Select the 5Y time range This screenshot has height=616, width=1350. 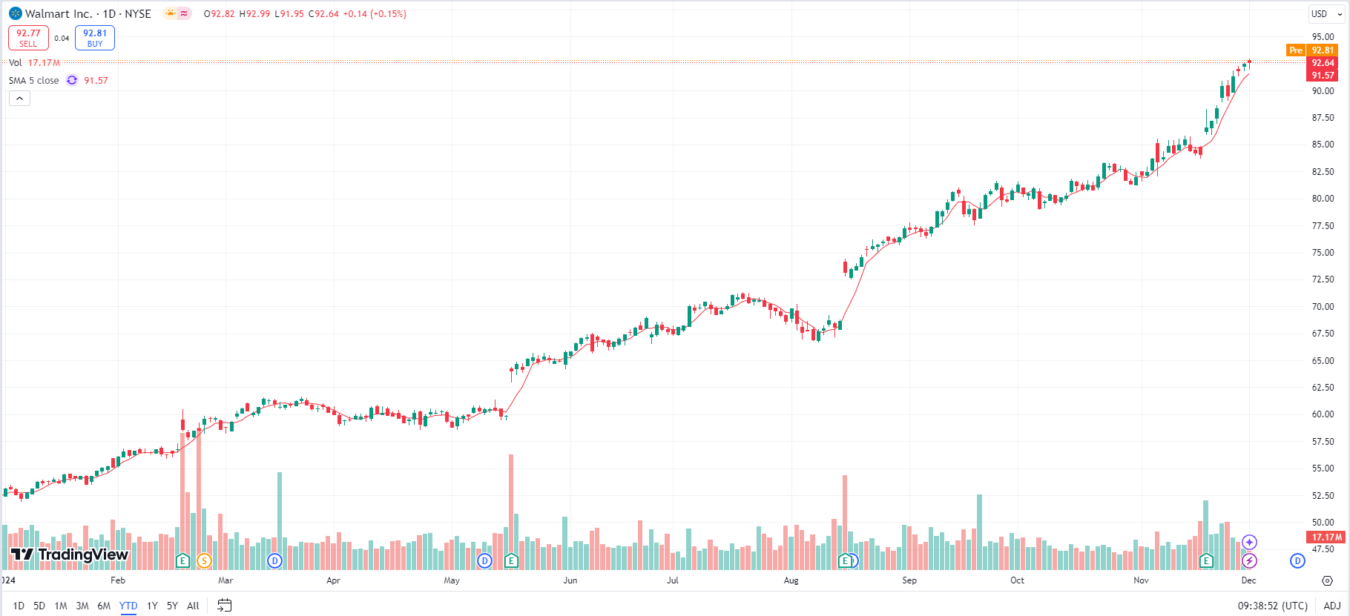(x=172, y=606)
